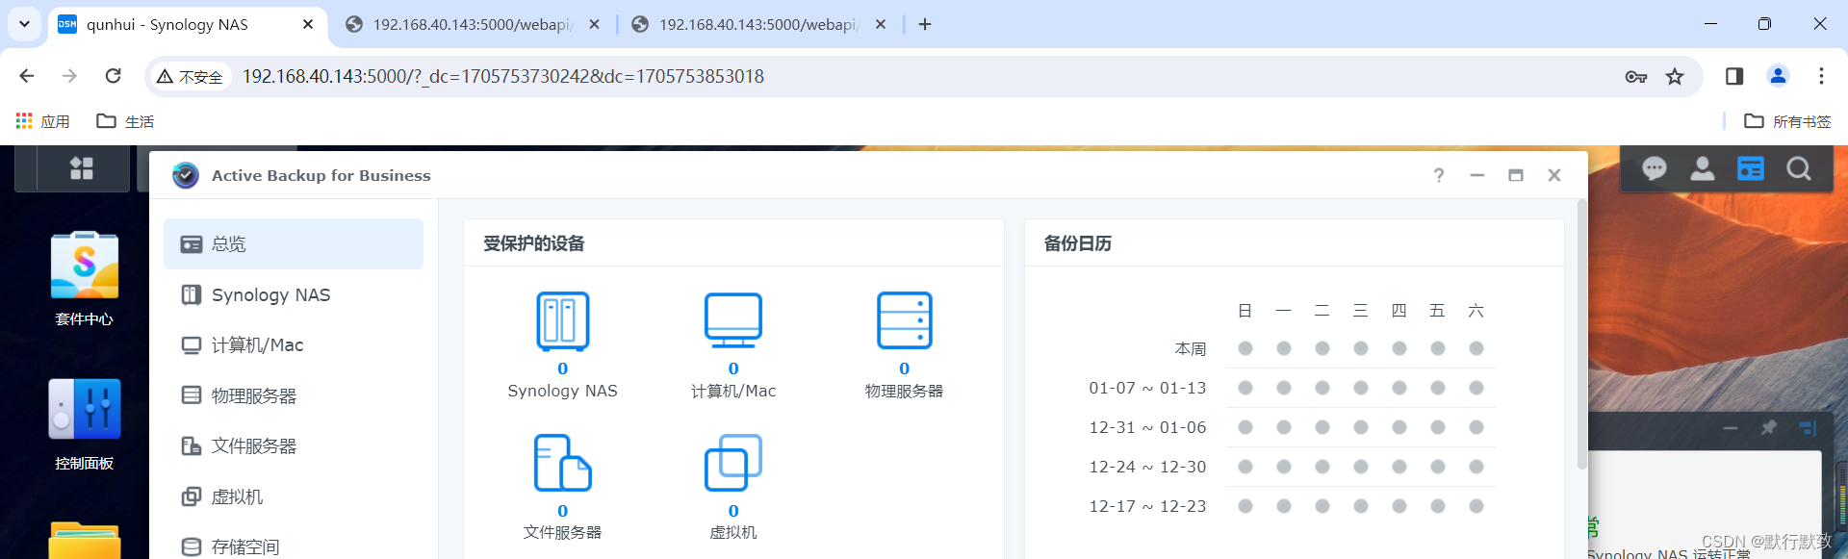Open DSM widgets panel icon

click(x=1751, y=169)
